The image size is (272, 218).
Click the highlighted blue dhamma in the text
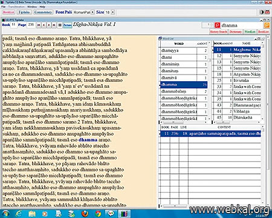(88, 140)
